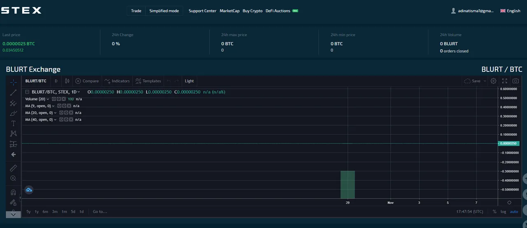Open the pitchfork drawing tools
This screenshot has width=527, height=228.
(13, 103)
